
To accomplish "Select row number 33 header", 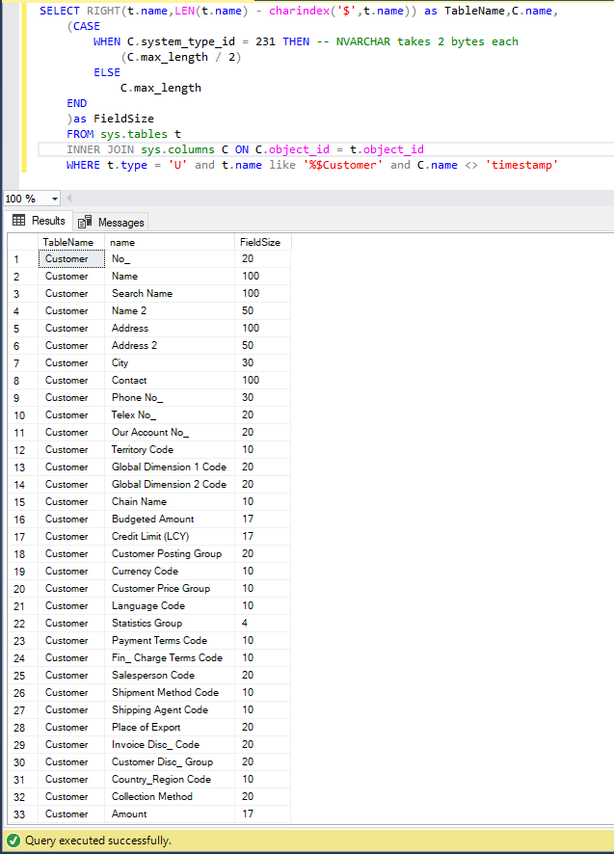I will tap(23, 814).
